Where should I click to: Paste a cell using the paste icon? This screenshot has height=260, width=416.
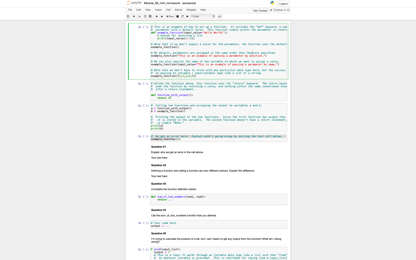pos(151,16)
